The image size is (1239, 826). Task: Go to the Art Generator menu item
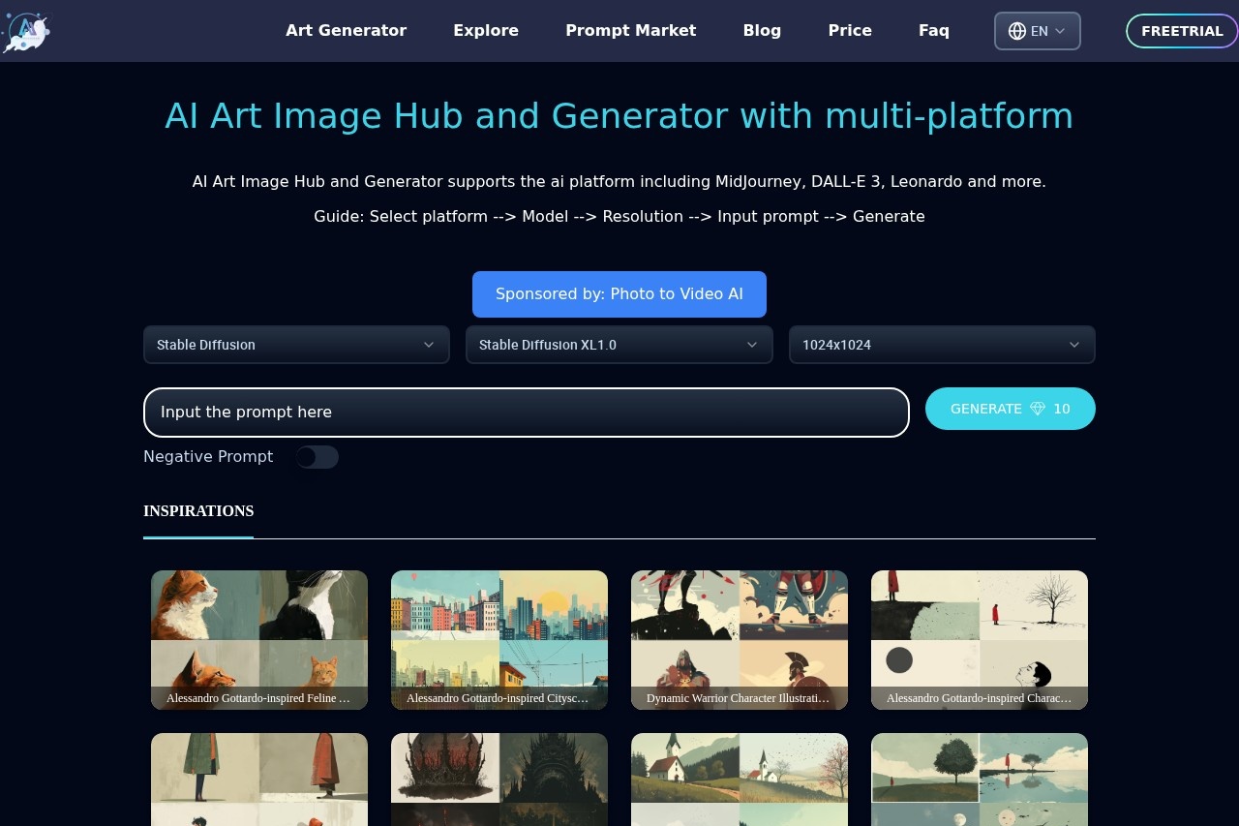click(x=346, y=31)
